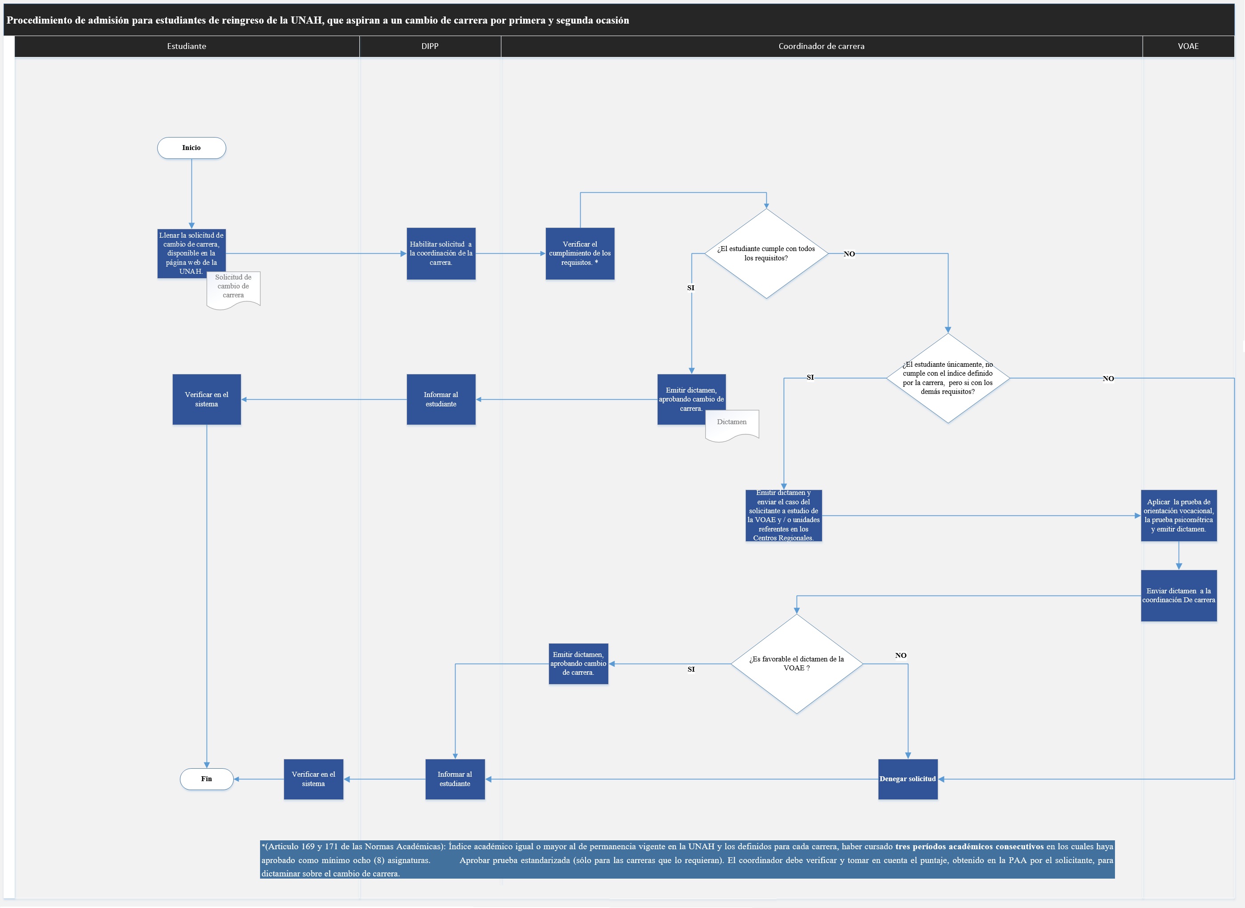This screenshot has height=908, width=1245.
Task: Click '¿Es favorable el dictamen de la VOAE?' diamond
Action: coord(796,663)
